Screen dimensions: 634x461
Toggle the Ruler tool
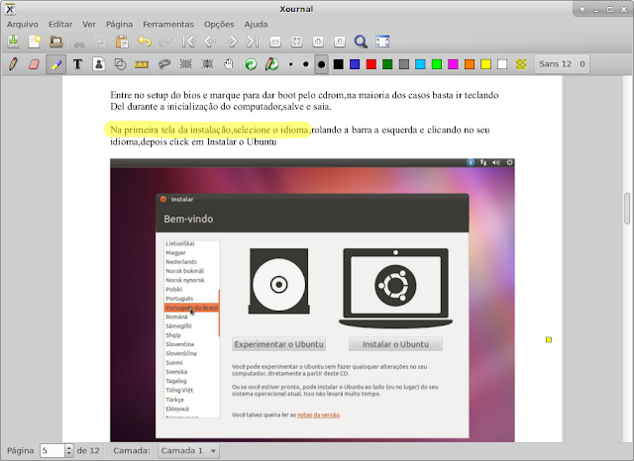point(142,64)
